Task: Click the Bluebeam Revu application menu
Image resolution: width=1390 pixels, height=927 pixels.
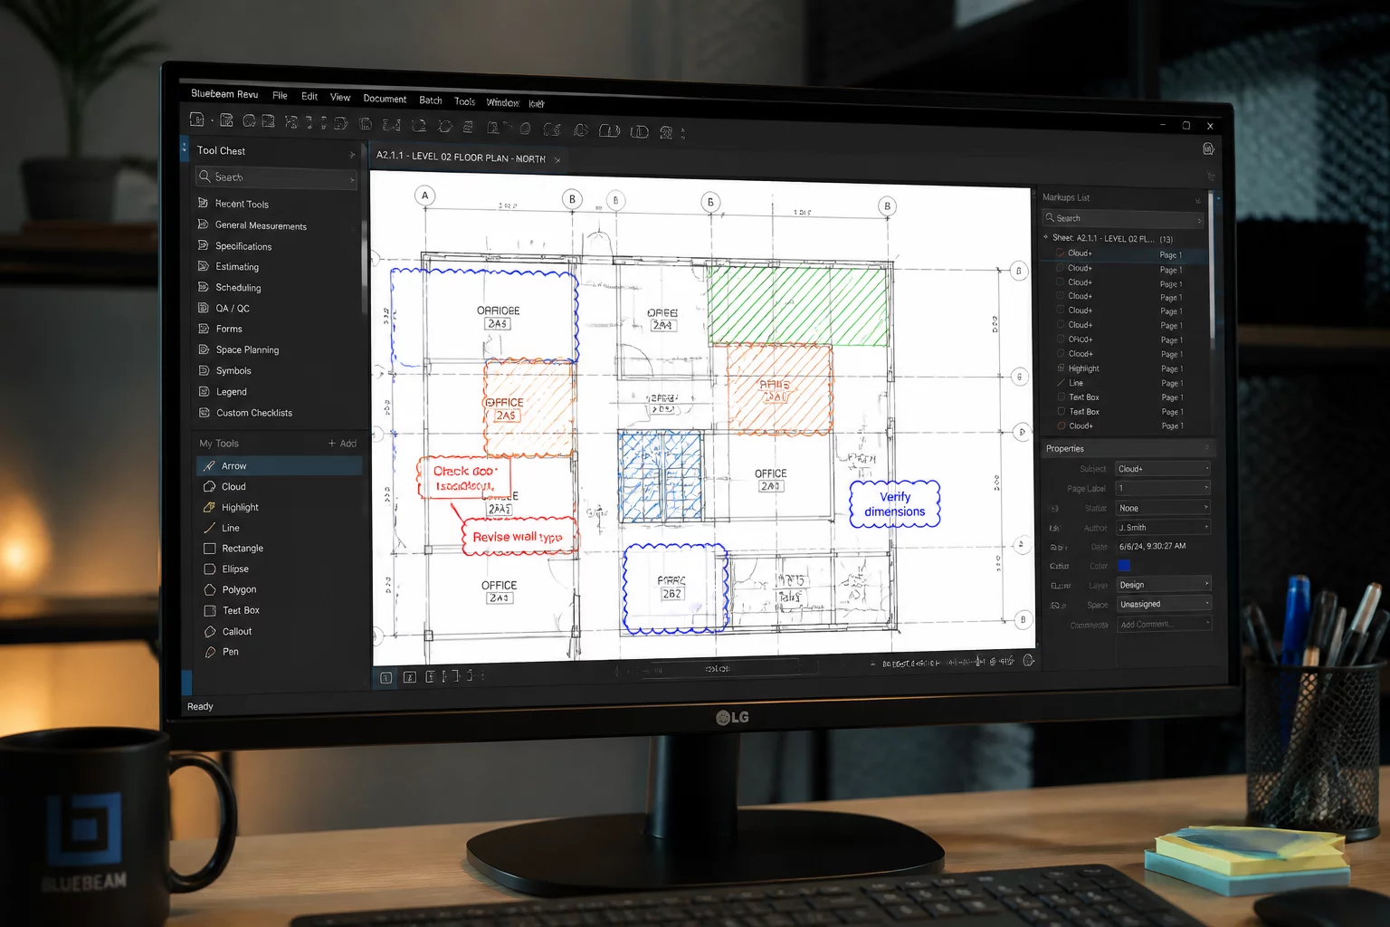Action: [x=224, y=93]
